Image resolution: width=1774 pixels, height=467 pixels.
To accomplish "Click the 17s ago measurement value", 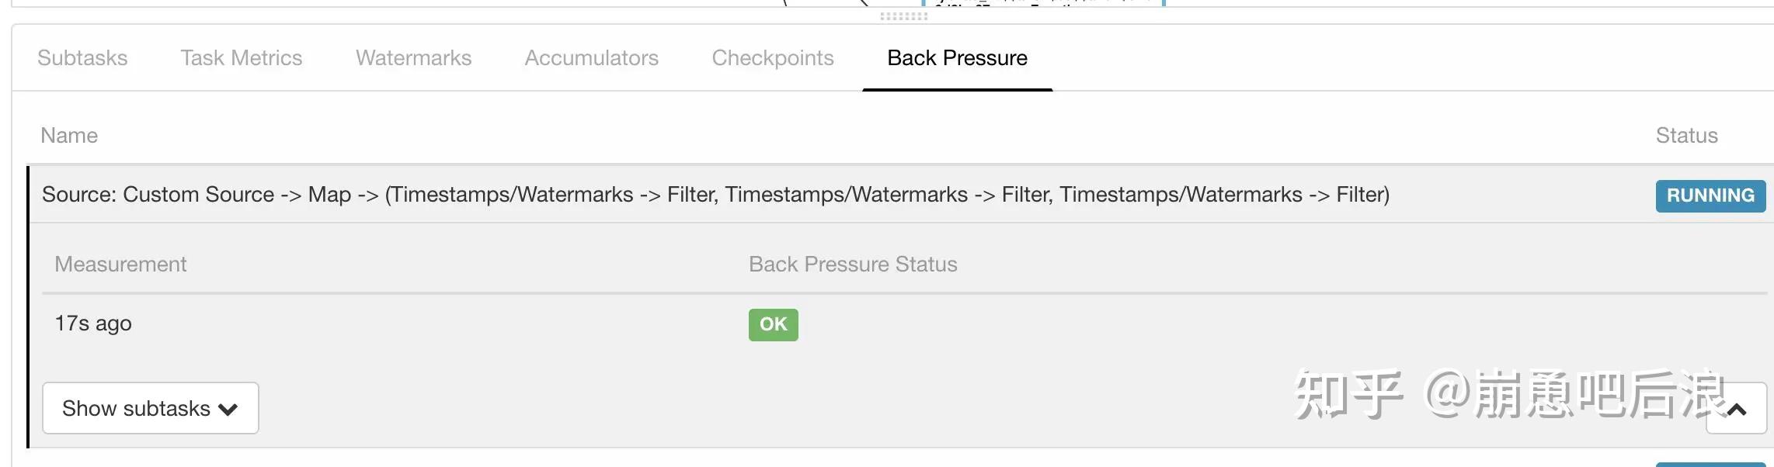I will pyautogui.click(x=93, y=323).
